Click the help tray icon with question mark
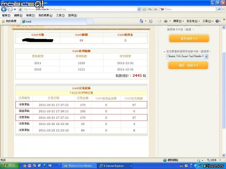This screenshot has width=226, height=169. coord(186,166)
